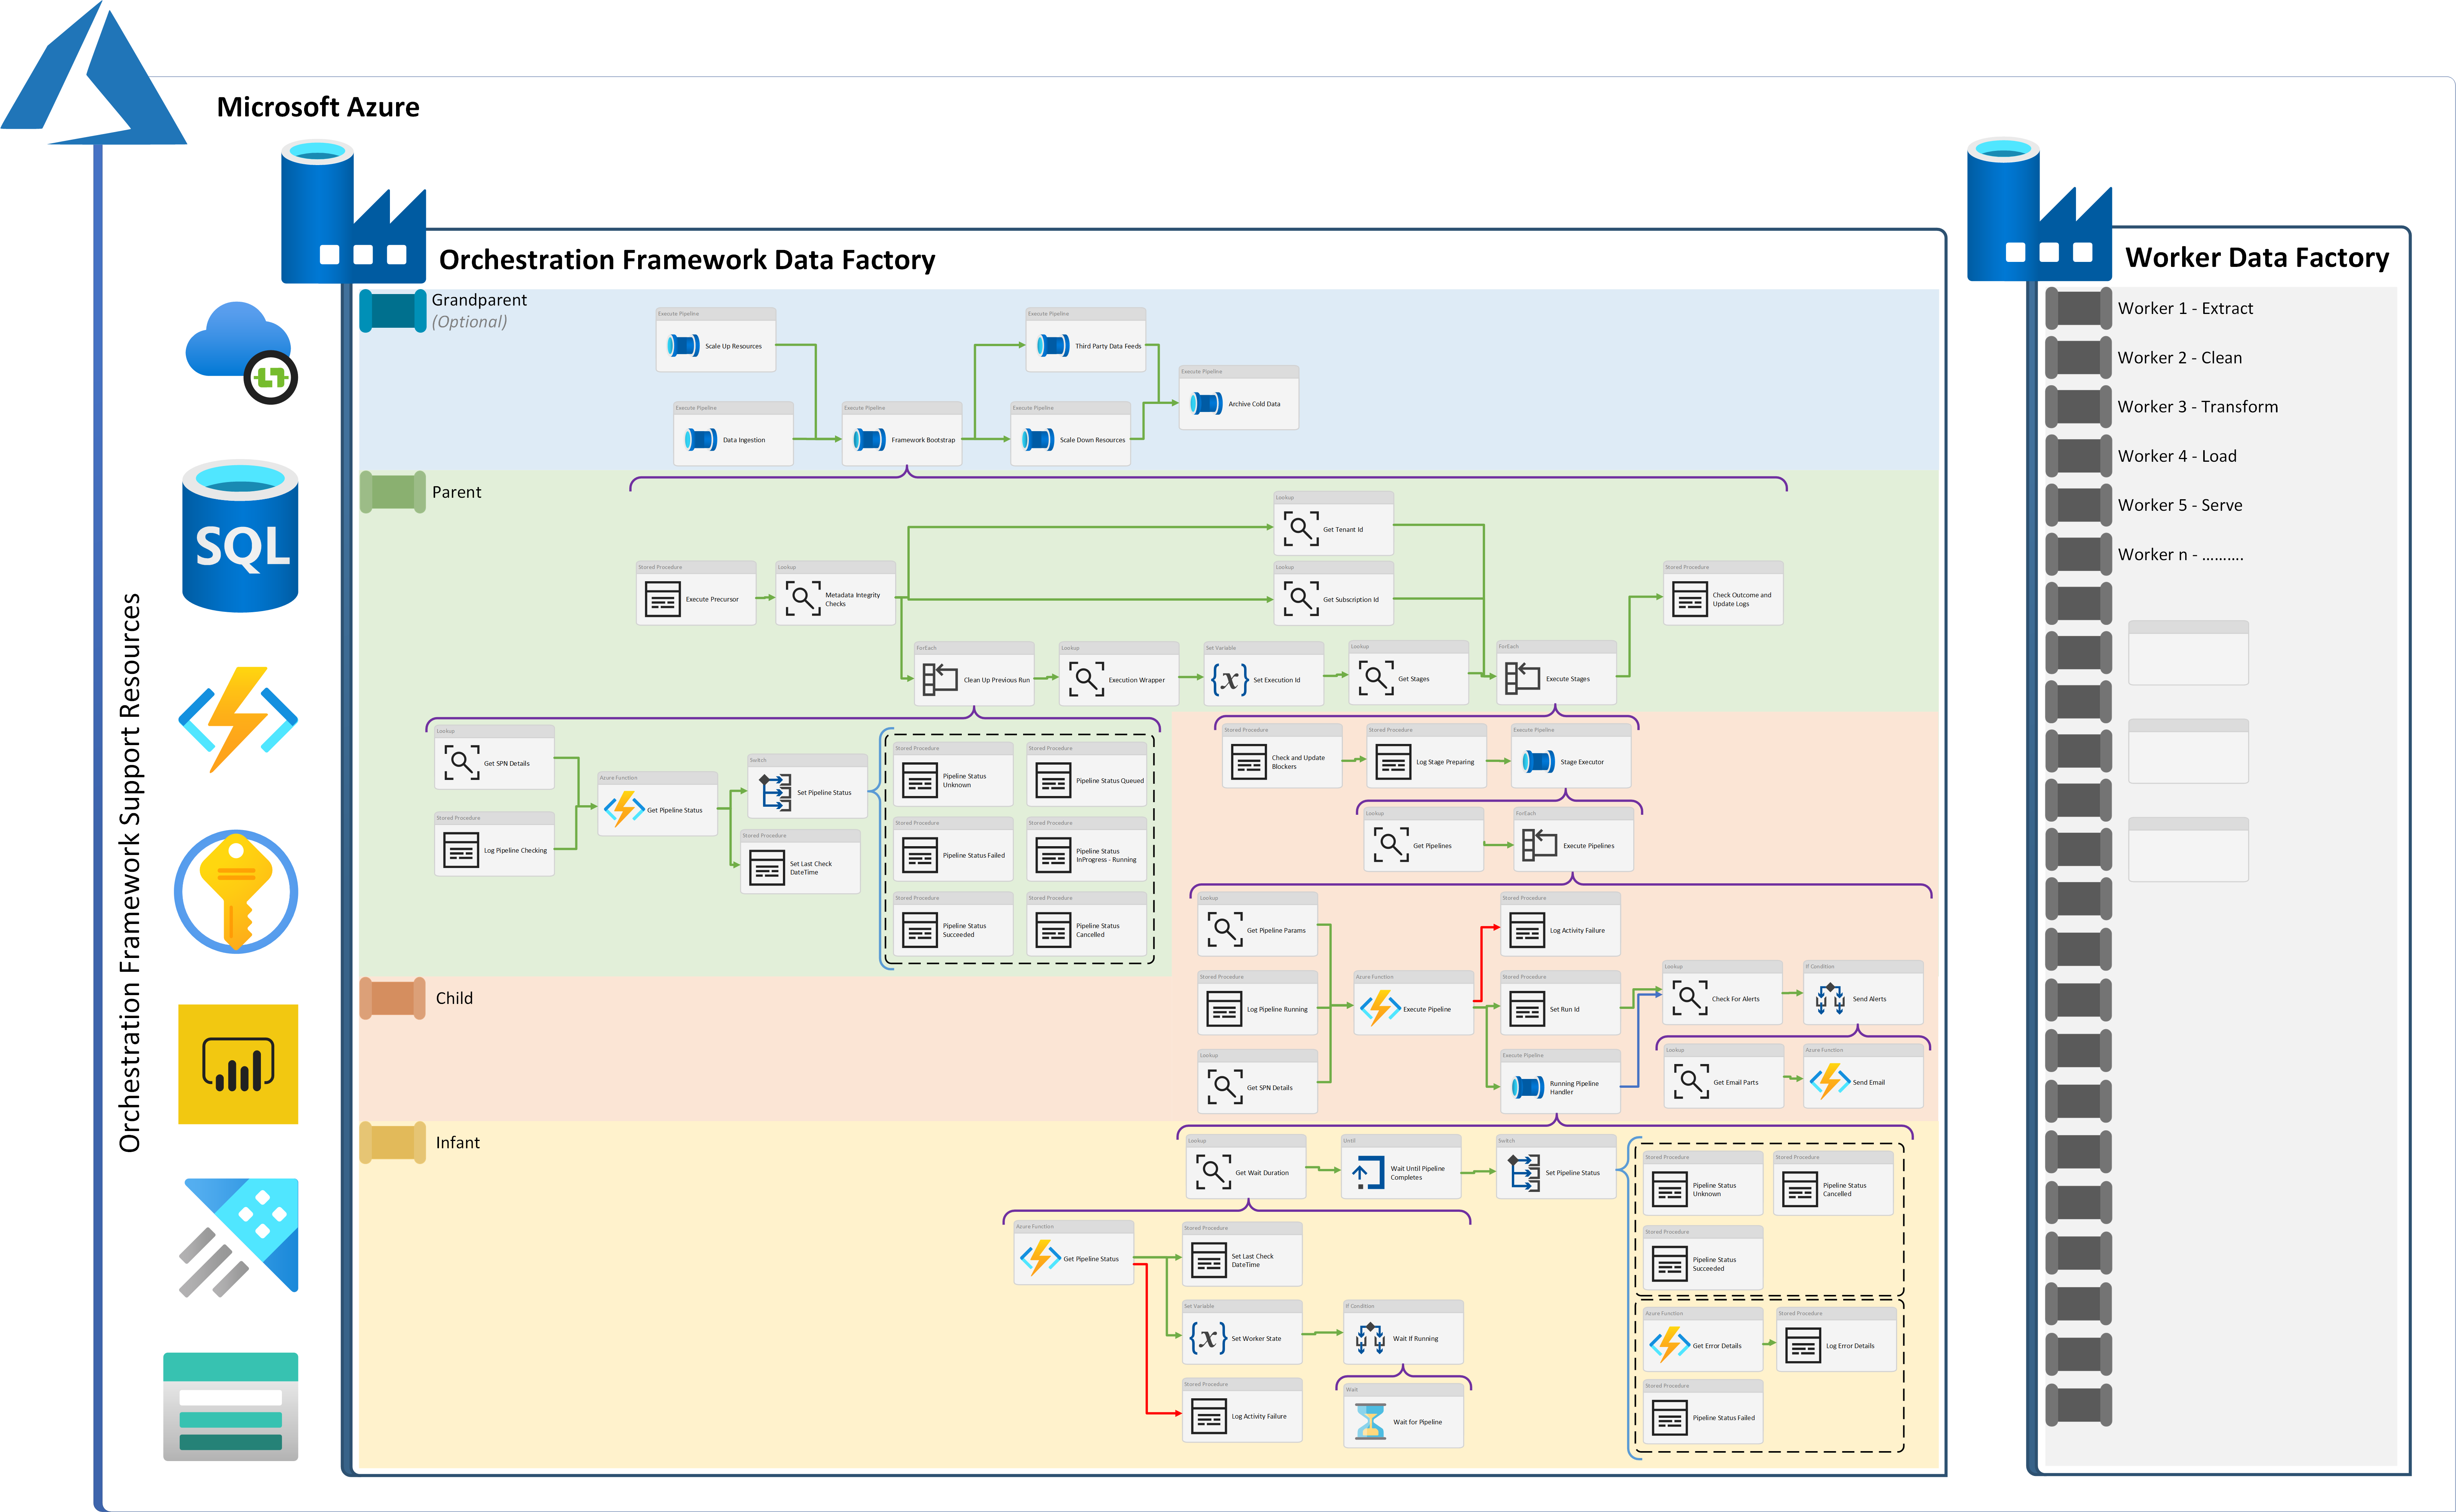The width and height of the screenshot is (2456, 1512).
Task: Select the Execute Pipeline Azure Function activity
Action: pos(1413,1003)
